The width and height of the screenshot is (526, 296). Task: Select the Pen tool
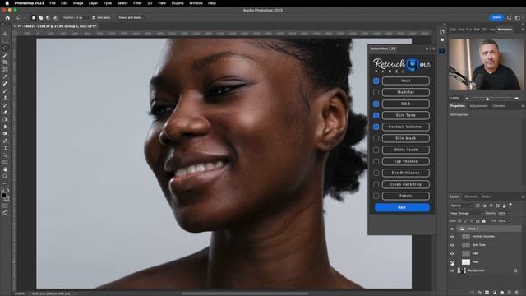click(x=5, y=141)
